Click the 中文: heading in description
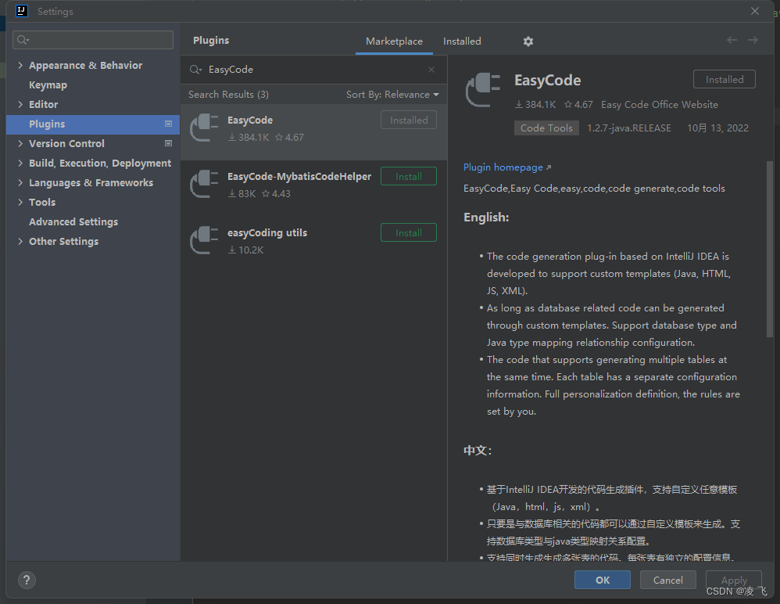Image resolution: width=780 pixels, height=604 pixels. (478, 451)
